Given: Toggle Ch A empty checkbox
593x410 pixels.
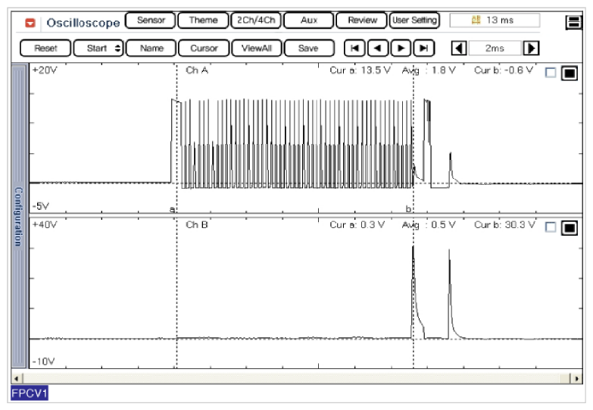Looking at the screenshot, I should pos(551,73).
